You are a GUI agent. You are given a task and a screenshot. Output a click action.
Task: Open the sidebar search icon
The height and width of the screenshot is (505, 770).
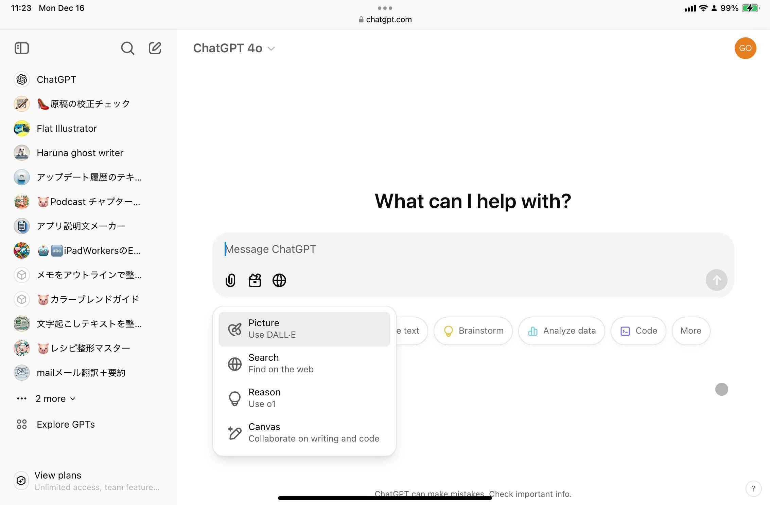pyautogui.click(x=127, y=48)
